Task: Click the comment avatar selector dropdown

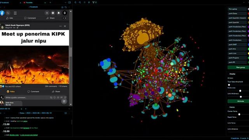Action: [x=2, y=97]
